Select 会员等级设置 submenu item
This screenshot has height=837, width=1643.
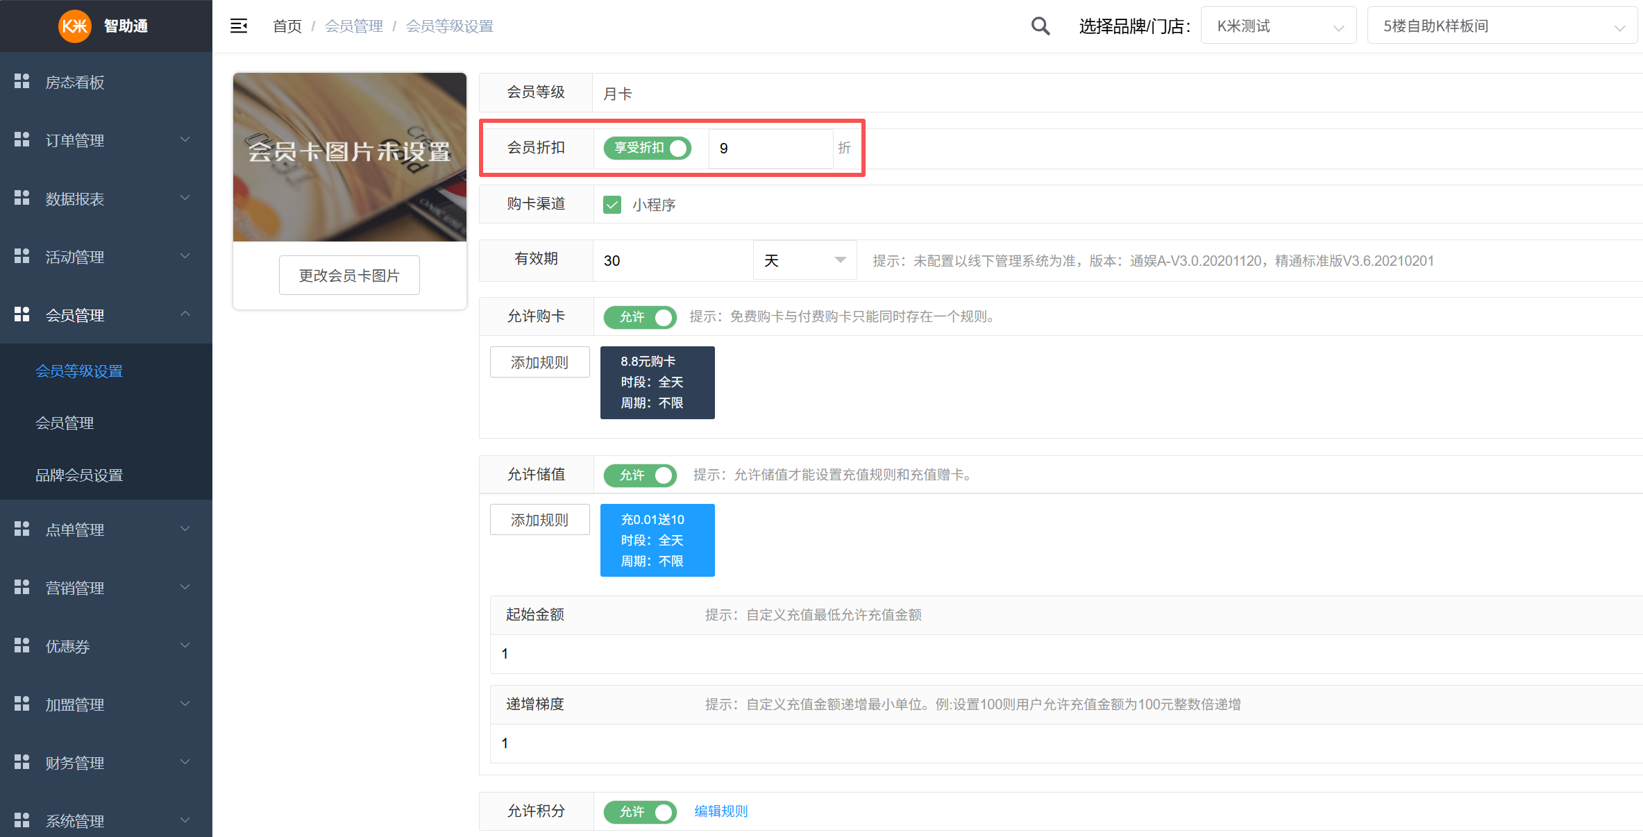(79, 371)
